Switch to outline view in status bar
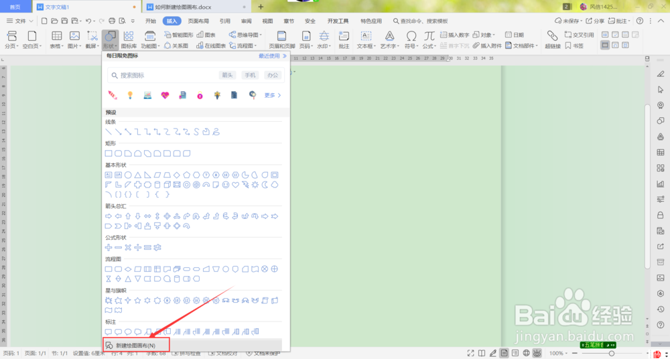670x359 pixels. 515,354
